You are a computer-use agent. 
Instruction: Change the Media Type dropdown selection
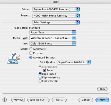53,38
